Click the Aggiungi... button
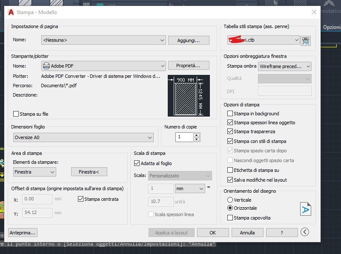341x254 pixels. coord(189,40)
